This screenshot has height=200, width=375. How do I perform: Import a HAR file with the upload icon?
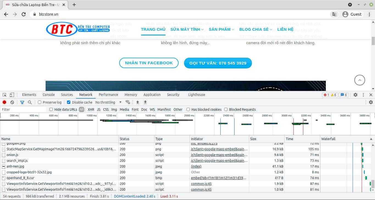pyautogui.click(x=138, y=102)
